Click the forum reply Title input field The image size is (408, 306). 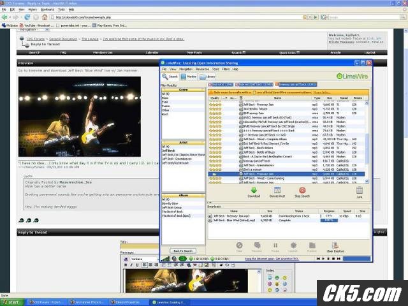click(x=140, y=247)
